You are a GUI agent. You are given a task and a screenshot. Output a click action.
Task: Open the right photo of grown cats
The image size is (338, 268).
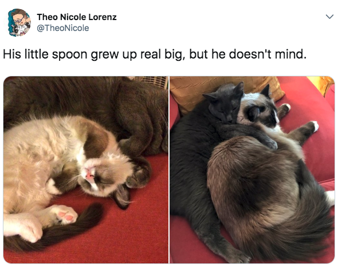(x=252, y=170)
